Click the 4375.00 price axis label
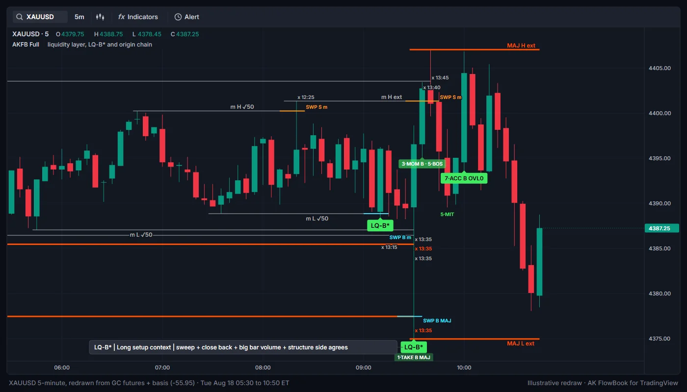 click(x=660, y=339)
